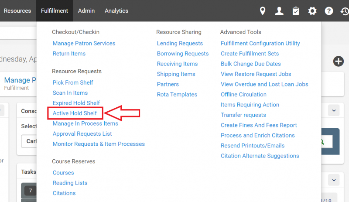Open Manage Patron Services
349x202 pixels.
pyautogui.click(x=84, y=44)
